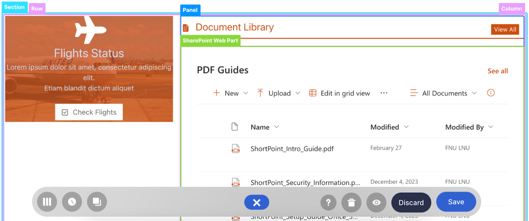Screen dimensions: 529x221
Task: Open the details pane info icon
Action: (x=491, y=93)
